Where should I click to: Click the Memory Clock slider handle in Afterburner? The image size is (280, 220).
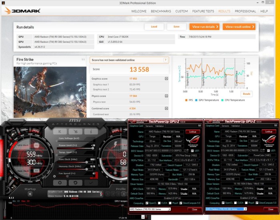coord(87,169)
